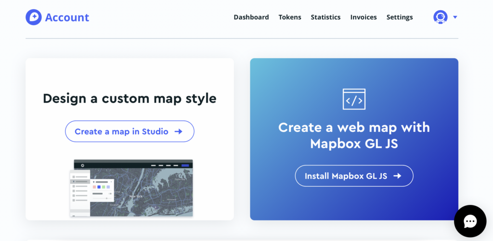This screenshot has width=493, height=241.
Task: Click the astronaut user avatar
Action: click(x=440, y=17)
